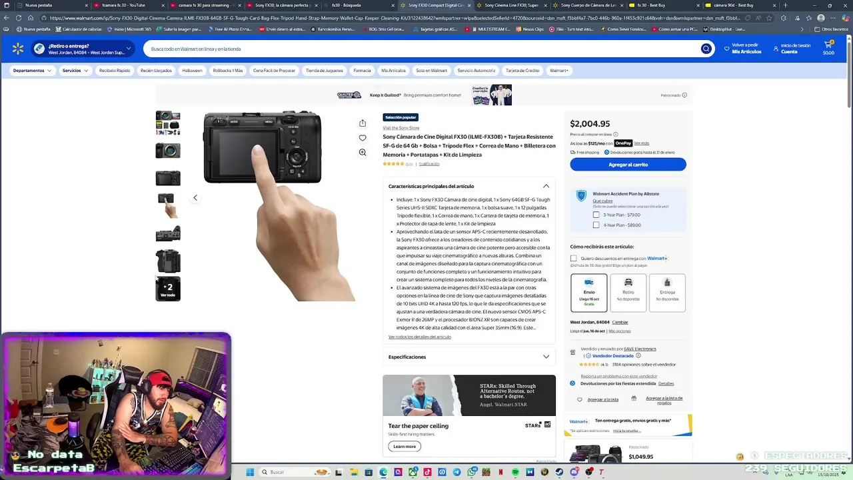Open the Halloween nav item
Screen dimensions: 853x480
(192, 70)
